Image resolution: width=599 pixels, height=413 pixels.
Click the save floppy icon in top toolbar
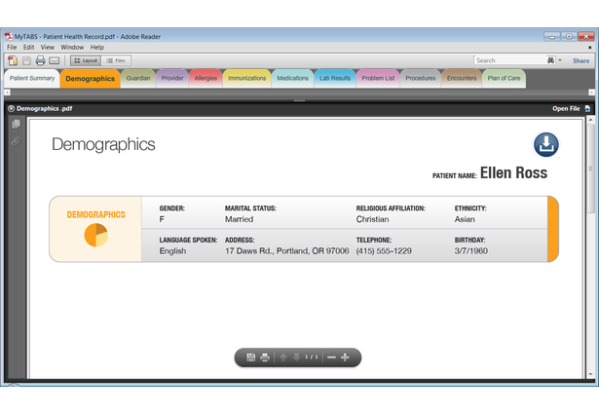(26, 60)
